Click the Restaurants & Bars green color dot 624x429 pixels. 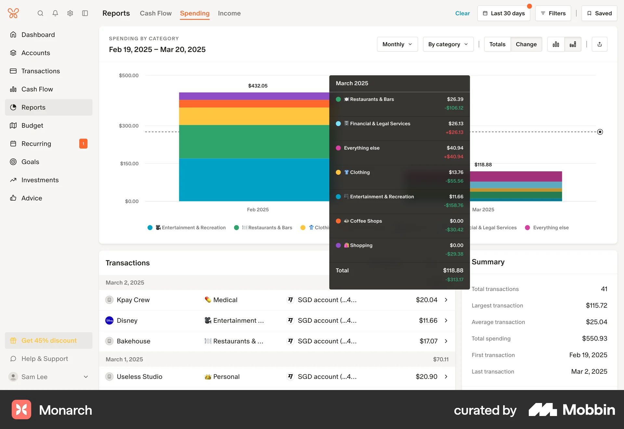pos(236,227)
